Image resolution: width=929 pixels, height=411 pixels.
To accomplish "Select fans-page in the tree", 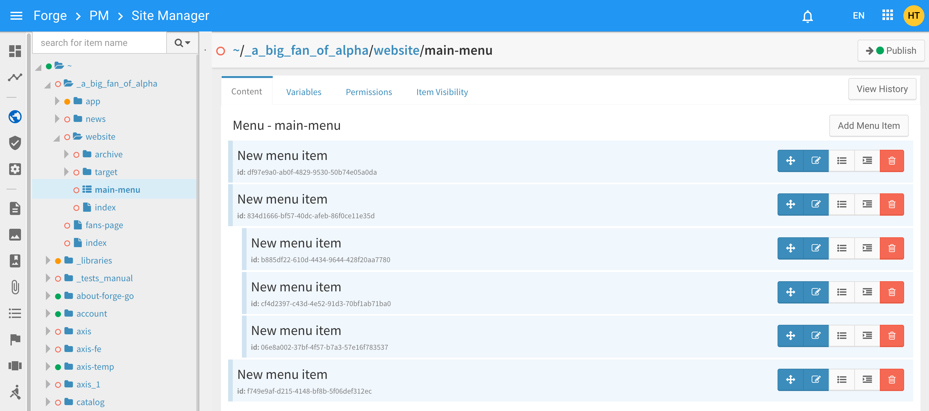I will 104,225.
